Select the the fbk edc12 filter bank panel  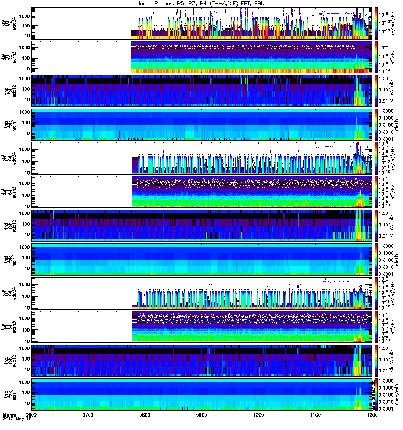pyautogui.click(x=202, y=361)
